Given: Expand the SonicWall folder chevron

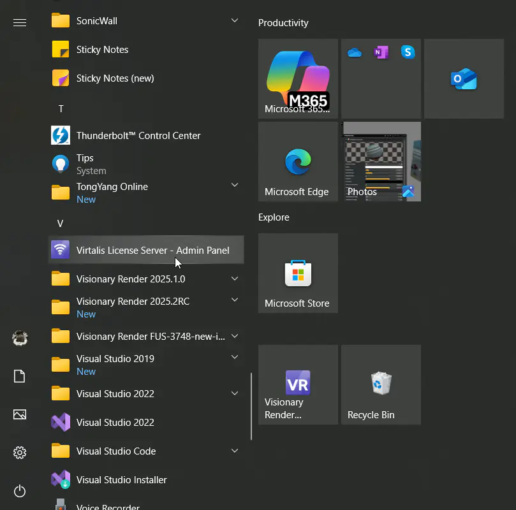Looking at the screenshot, I should [235, 20].
